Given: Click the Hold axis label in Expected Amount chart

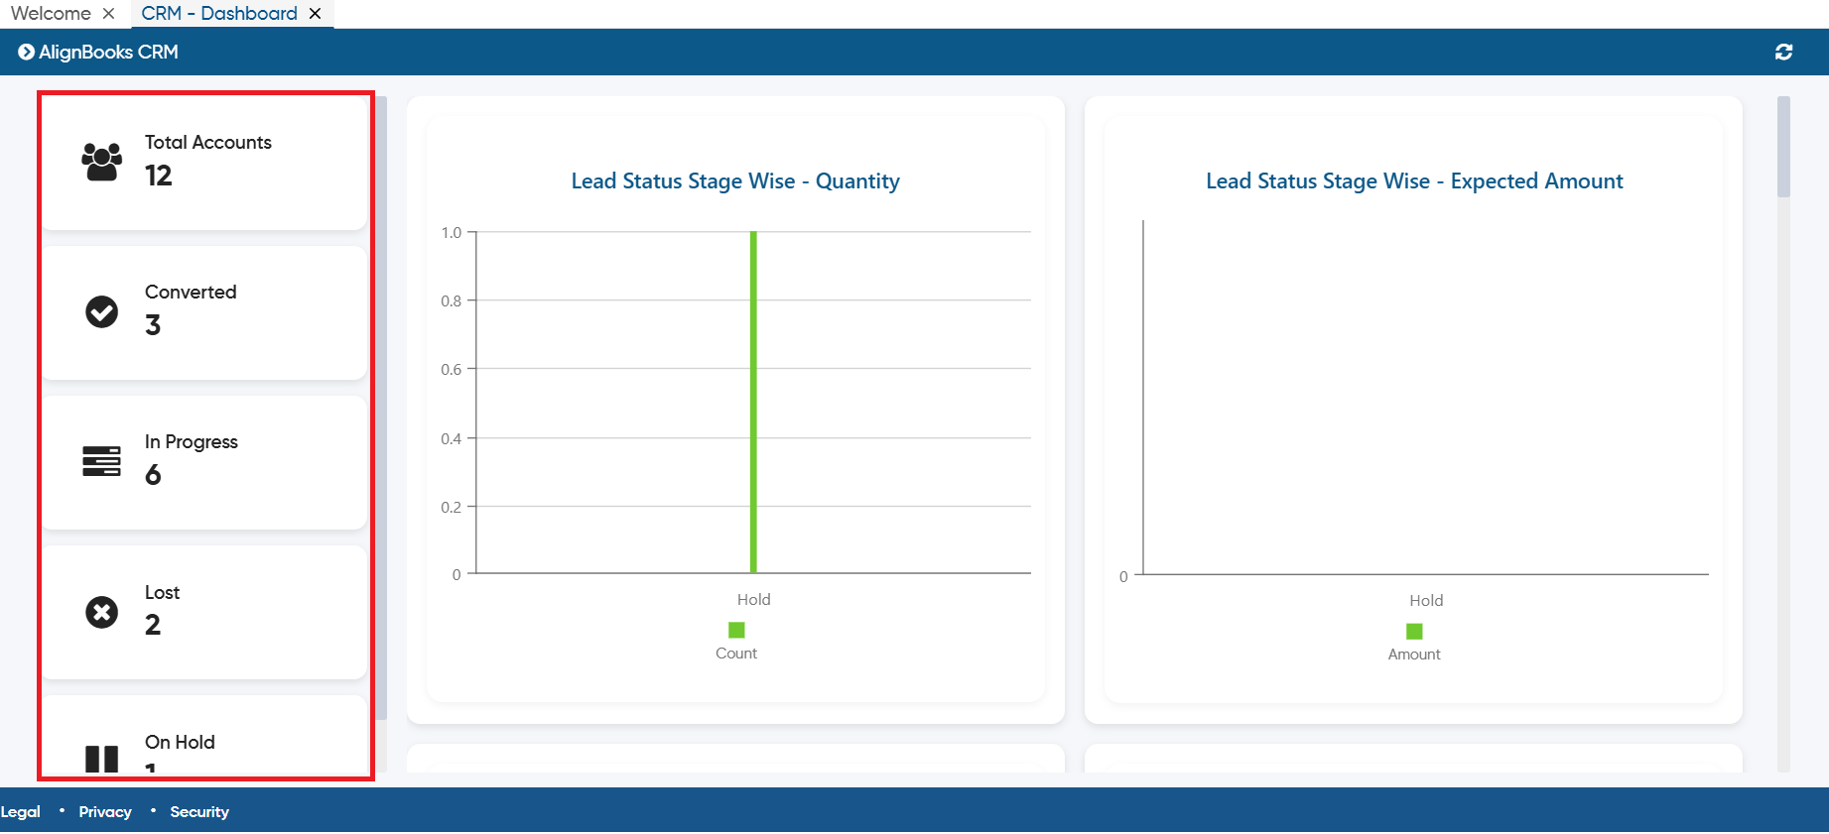Looking at the screenshot, I should (x=1426, y=600).
